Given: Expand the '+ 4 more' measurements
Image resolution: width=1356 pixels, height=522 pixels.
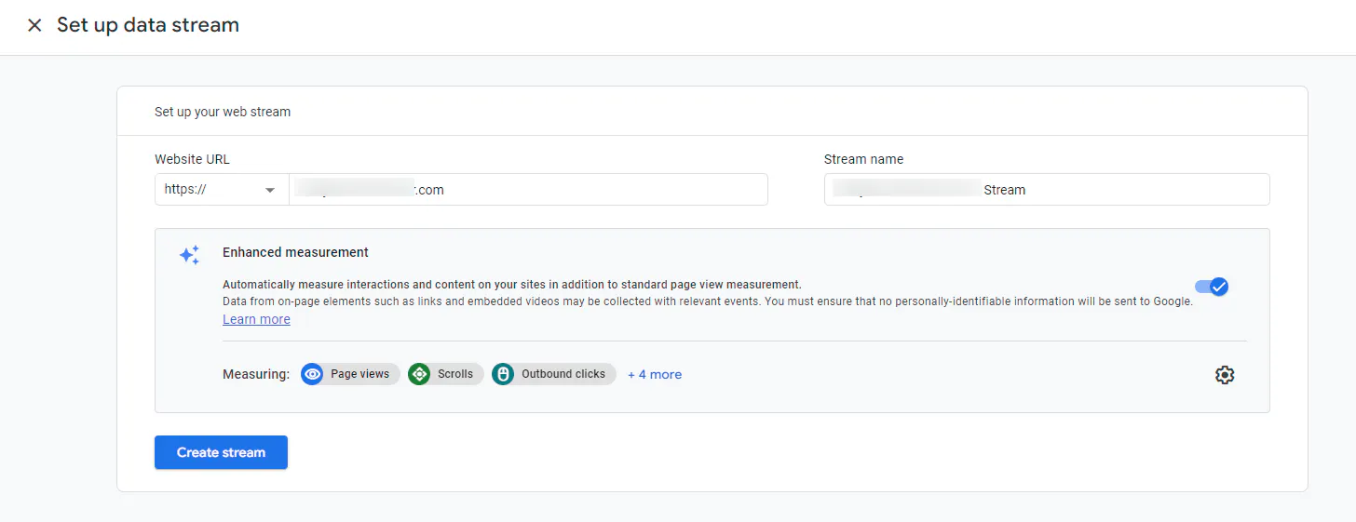Looking at the screenshot, I should click(655, 374).
